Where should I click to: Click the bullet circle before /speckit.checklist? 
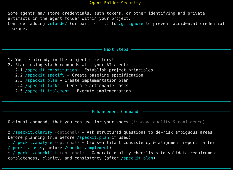(9, 153)
